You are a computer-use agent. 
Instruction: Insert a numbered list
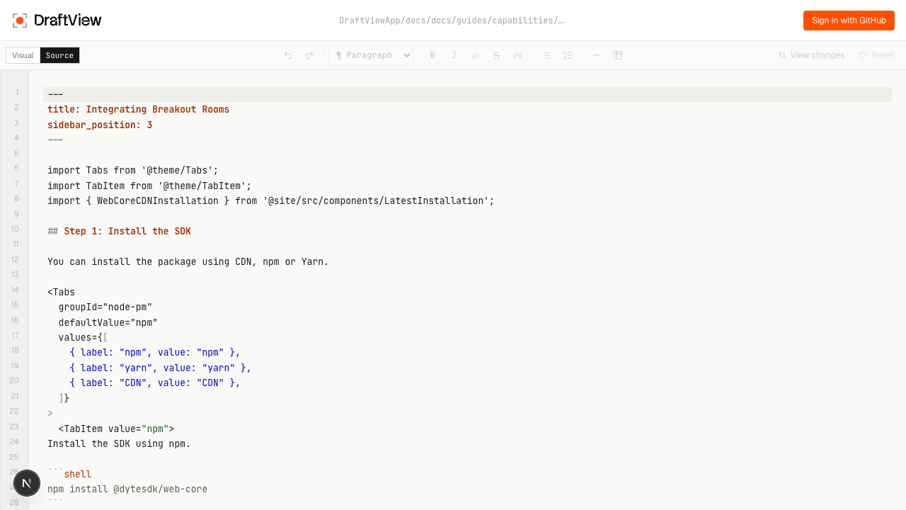tap(568, 55)
